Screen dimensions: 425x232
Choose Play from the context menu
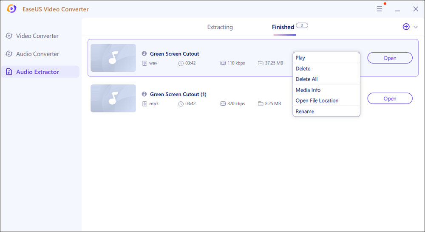[x=300, y=58]
